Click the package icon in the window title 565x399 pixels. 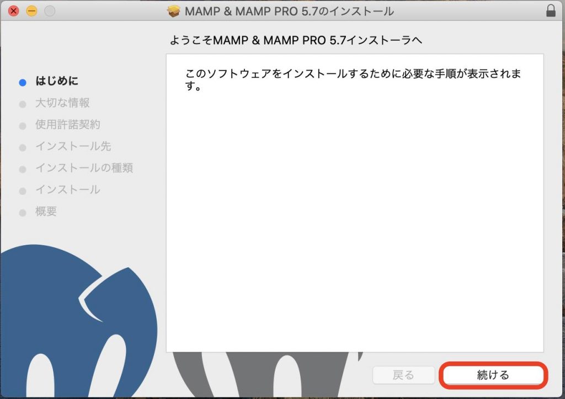point(173,11)
